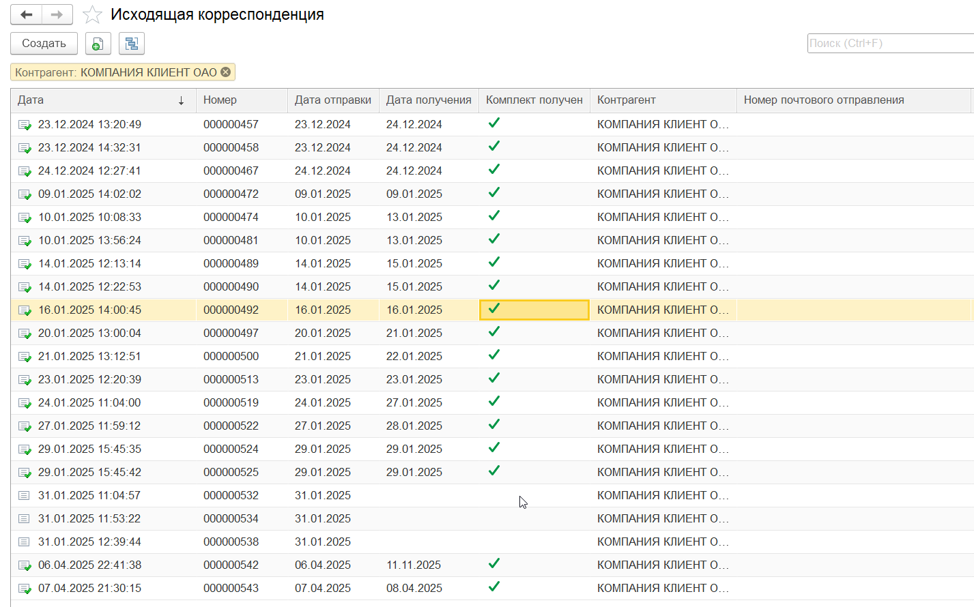Screen dimensions: 974x607
Task: Click document icon of row 000000543
Action: [25, 589]
